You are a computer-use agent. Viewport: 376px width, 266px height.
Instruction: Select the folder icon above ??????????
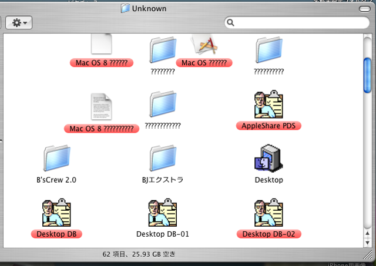point(269,49)
